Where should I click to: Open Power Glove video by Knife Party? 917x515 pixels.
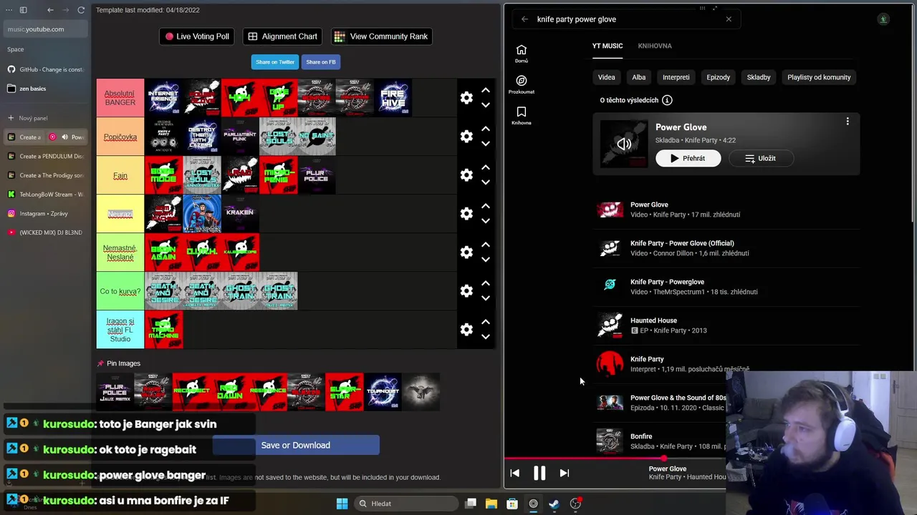(726, 210)
